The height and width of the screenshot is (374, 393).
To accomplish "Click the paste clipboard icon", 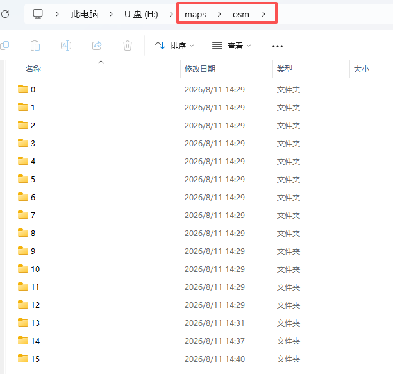I will (x=35, y=46).
